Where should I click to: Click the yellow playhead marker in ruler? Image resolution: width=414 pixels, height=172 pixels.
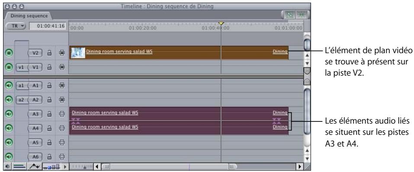point(221,24)
